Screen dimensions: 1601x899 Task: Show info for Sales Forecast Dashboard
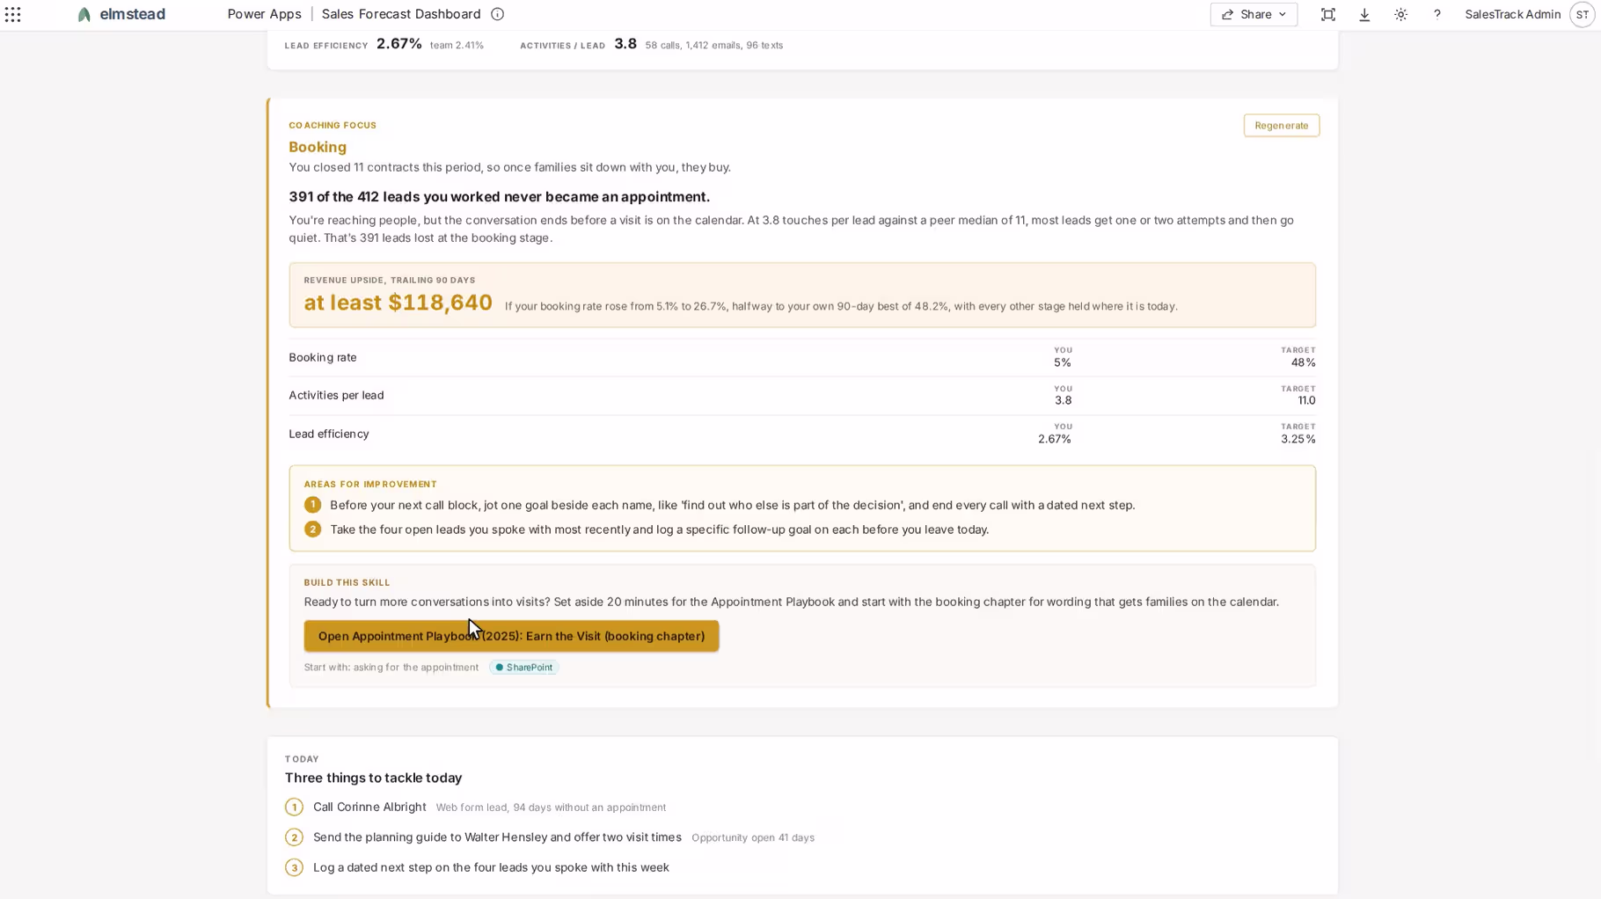tap(497, 14)
